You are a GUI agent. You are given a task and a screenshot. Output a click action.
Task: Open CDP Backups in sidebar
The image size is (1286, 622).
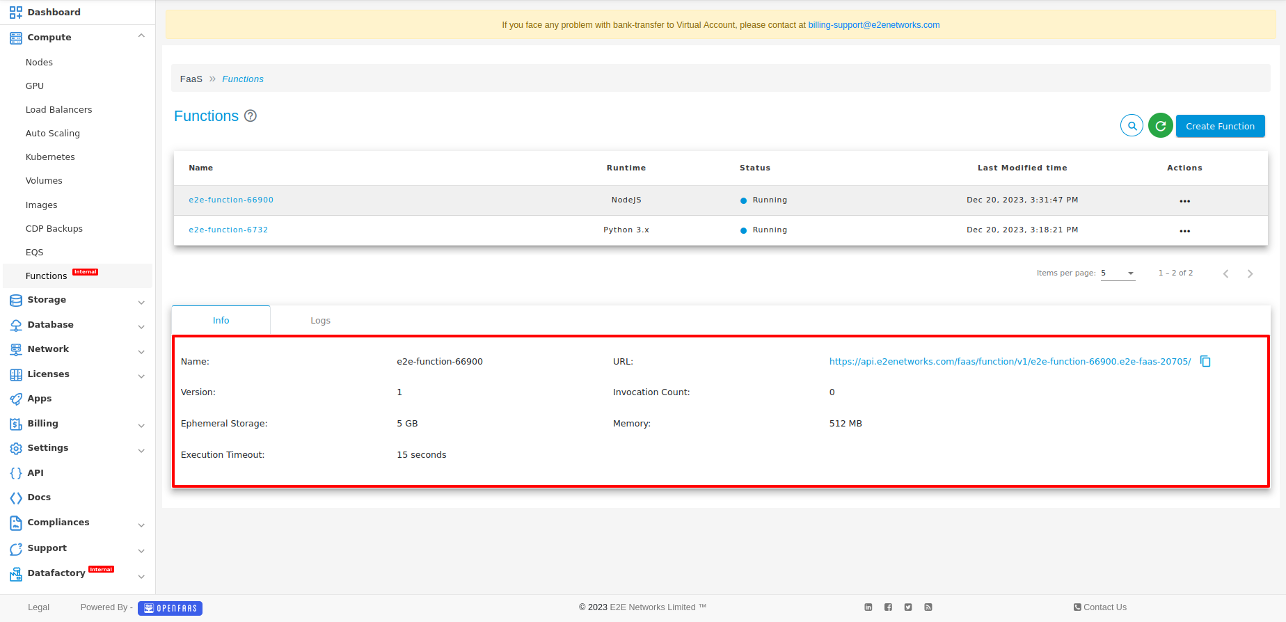click(x=54, y=229)
